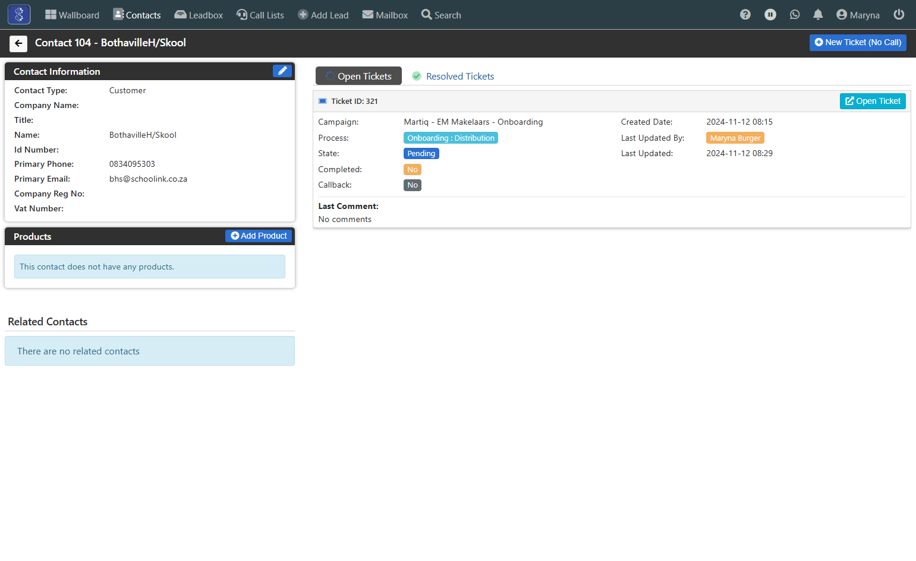916x561 pixels.
Task: Open the help question mark icon
Action: (x=745, y=15)
